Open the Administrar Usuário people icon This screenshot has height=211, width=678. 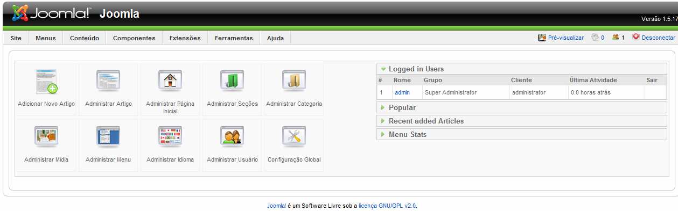tap(232, 136)
